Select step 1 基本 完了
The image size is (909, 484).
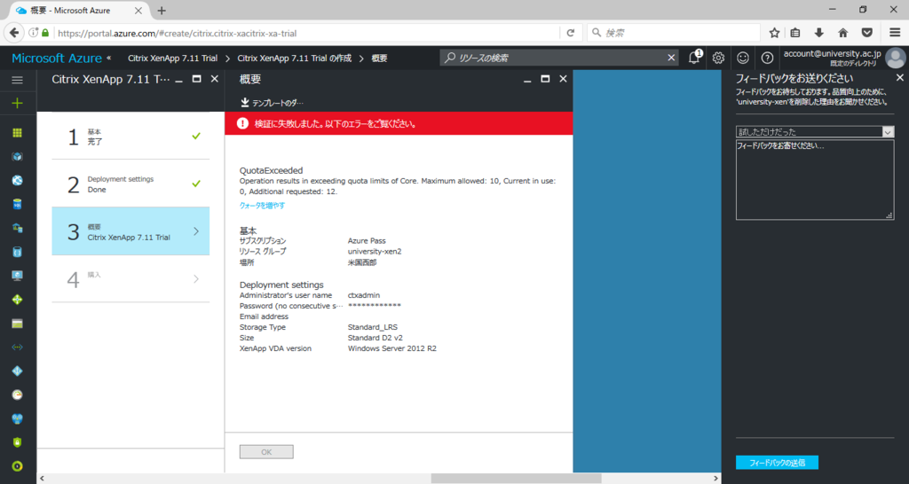coord(130,136)
